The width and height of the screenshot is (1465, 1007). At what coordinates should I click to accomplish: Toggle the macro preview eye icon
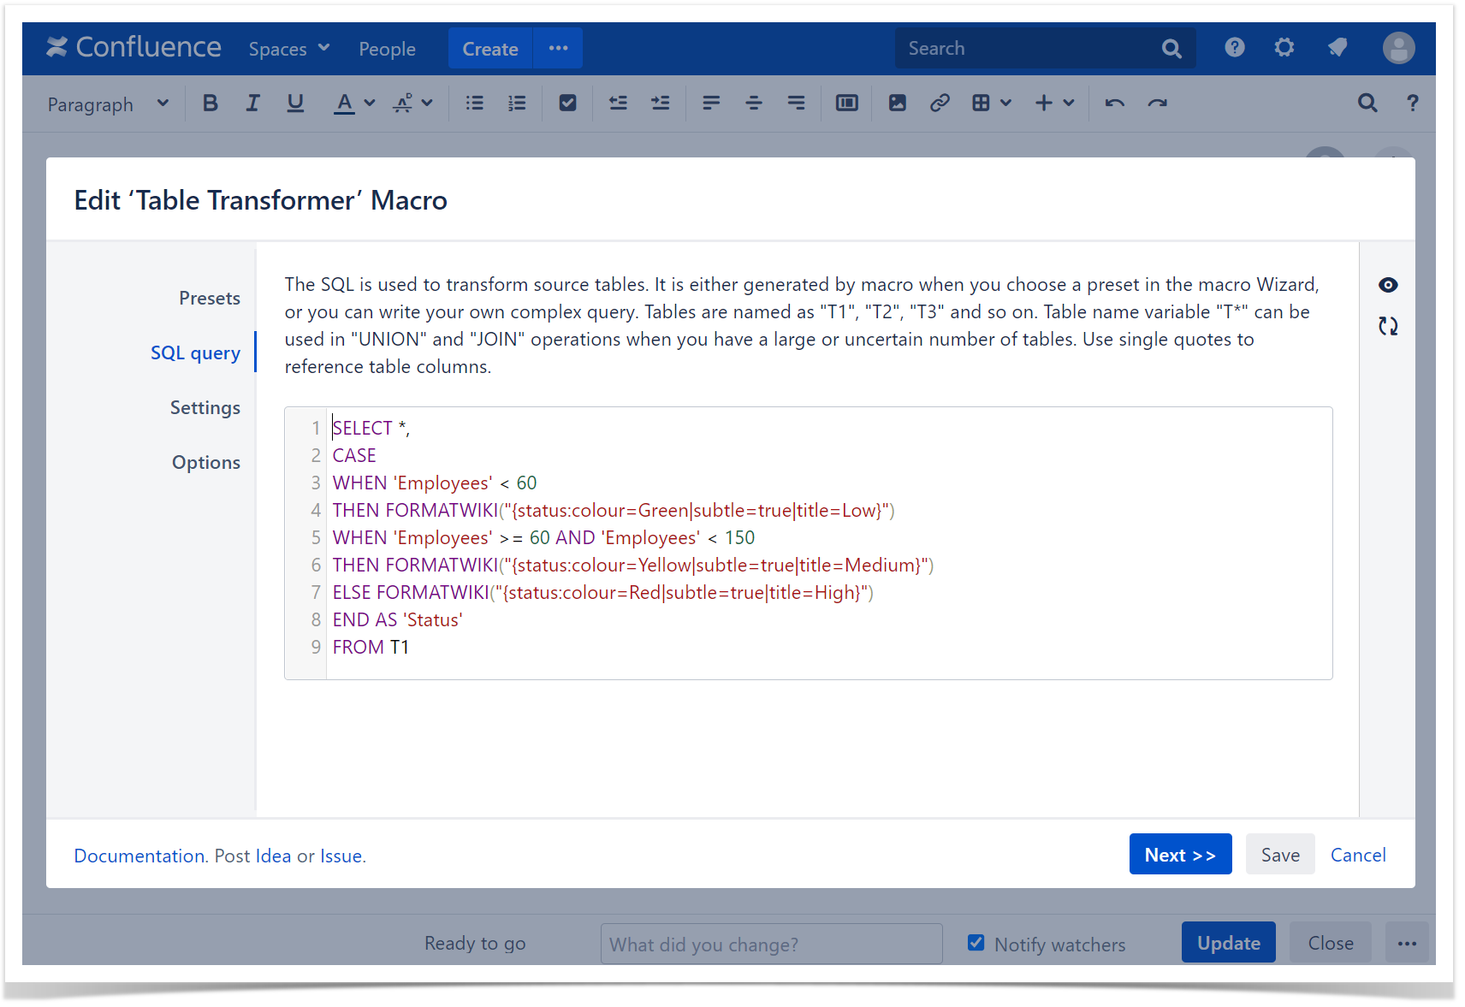click(1388, 285)
